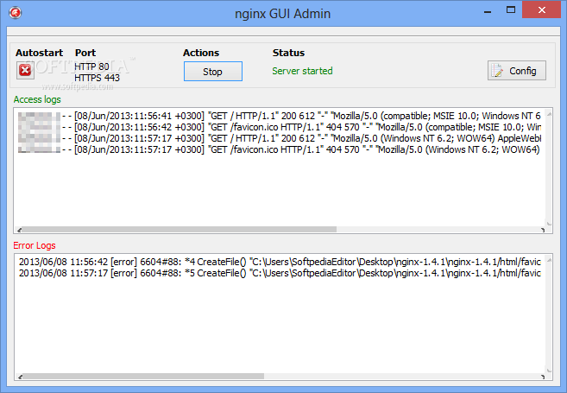Click Access logs scrollbar right arrow
Screen dimensions: 567x393
click(x=544, y=230)
